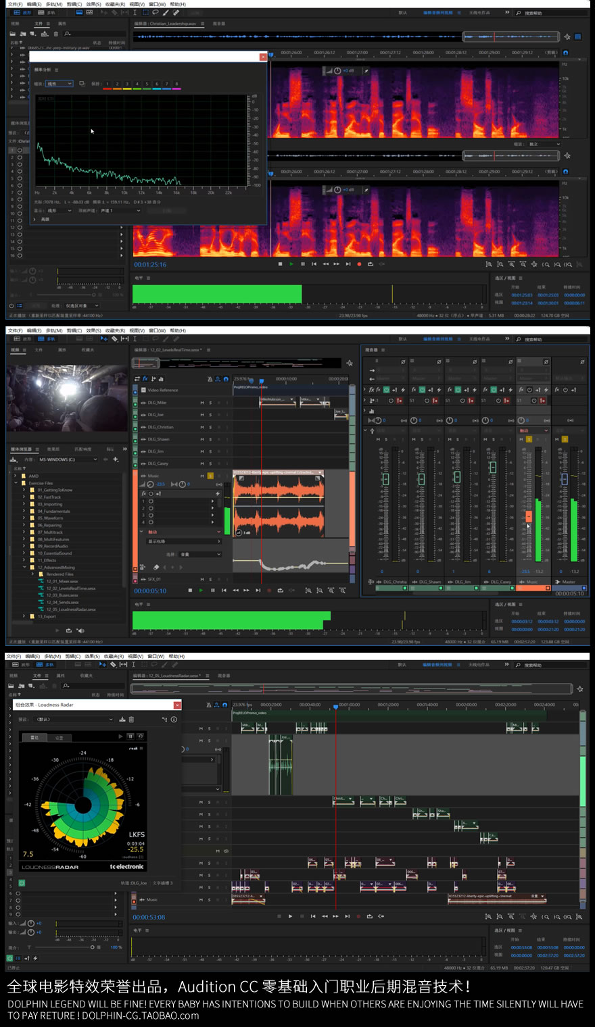Viewport: 595px width, 1027px height.
Task: Play audio in editor showing 00:01:25:16
Action: tap(291, 264)
